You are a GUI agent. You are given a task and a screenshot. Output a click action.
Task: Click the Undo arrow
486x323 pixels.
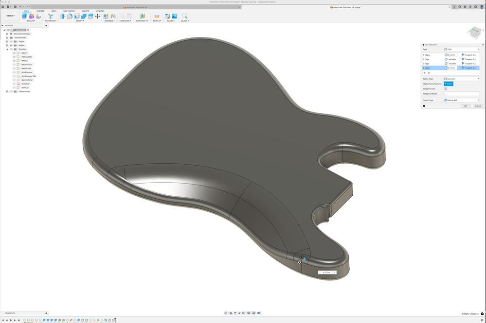point(21,6)
